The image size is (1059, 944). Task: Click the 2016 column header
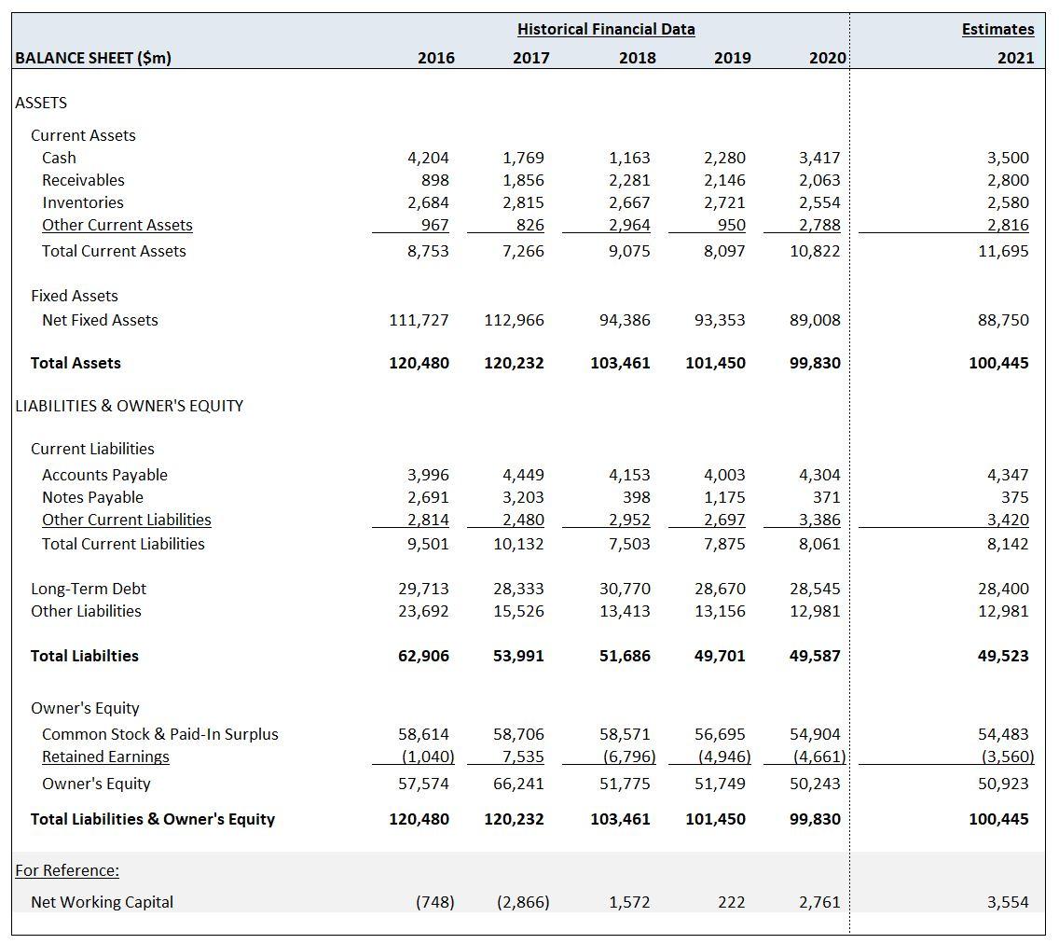click(438, 58)
